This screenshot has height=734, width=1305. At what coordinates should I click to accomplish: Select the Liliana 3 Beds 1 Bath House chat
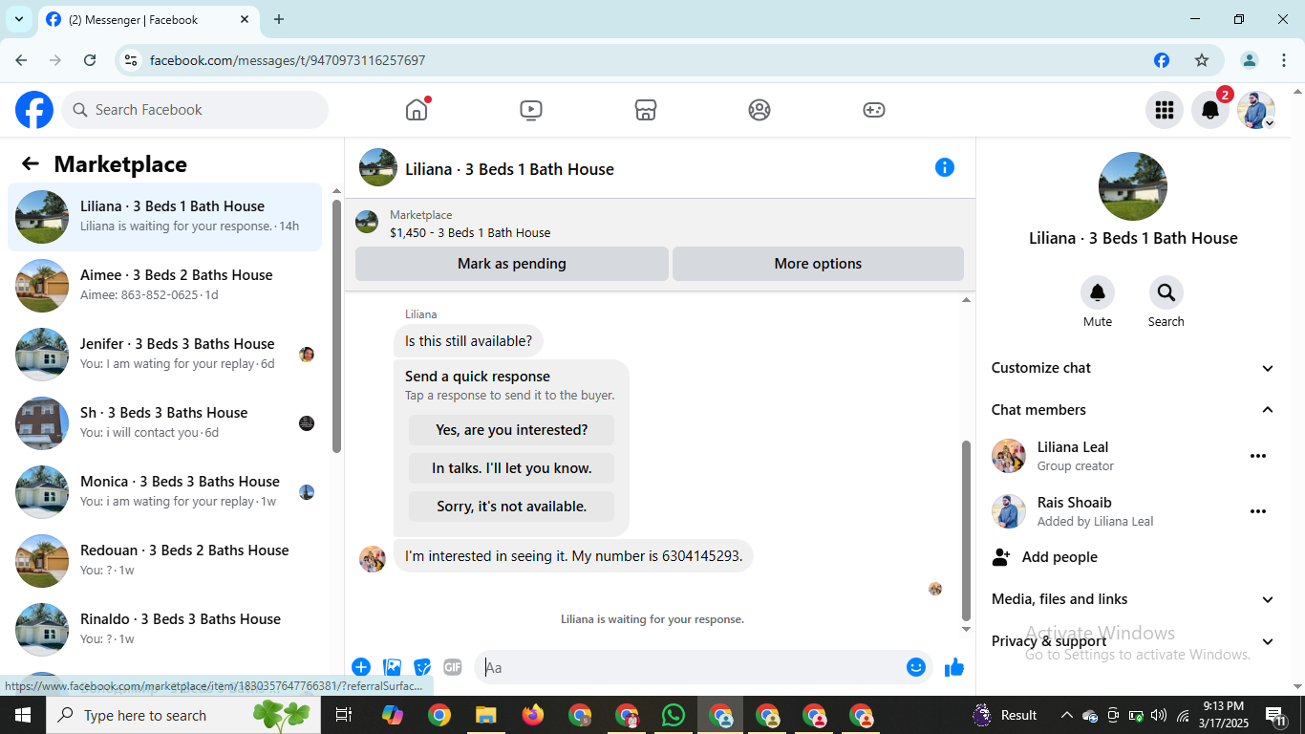point(165,217)
